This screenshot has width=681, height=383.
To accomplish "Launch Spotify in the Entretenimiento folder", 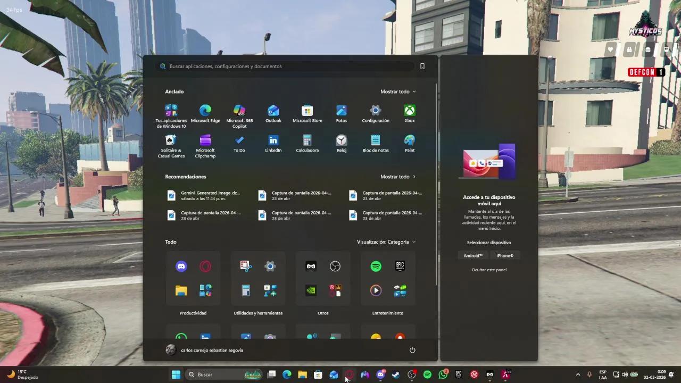I will coord(376,266).
